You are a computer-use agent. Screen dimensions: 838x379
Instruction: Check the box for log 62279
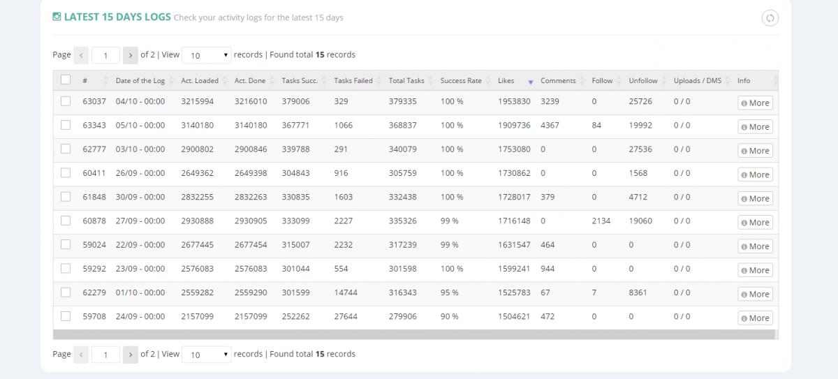66,292
